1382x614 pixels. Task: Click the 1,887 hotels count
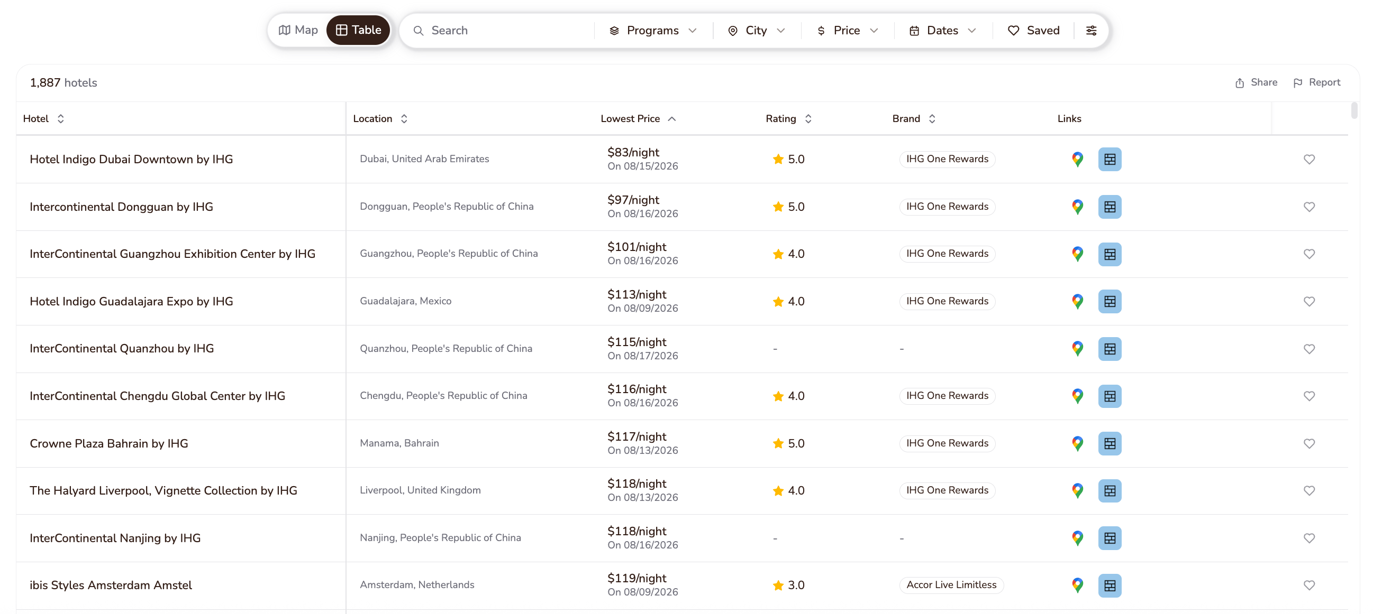tap(63, 82)
